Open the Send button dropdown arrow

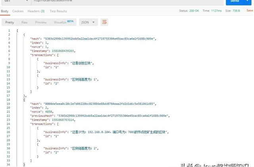(248, 1)
